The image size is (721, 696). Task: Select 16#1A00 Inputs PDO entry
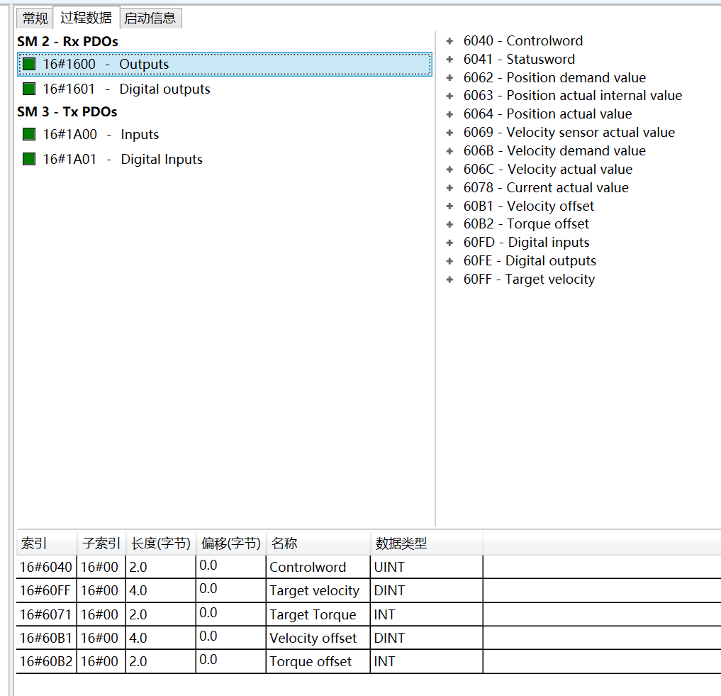(x=101, y=135)
